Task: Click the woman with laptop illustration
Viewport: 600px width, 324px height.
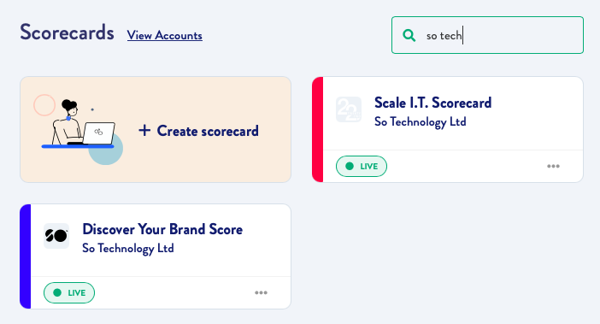Action: 80,129
